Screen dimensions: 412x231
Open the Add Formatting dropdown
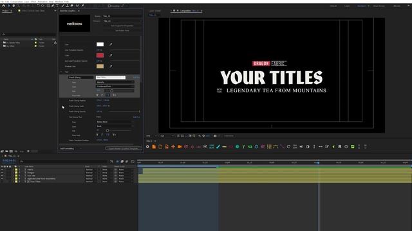[x=71, y=148]
